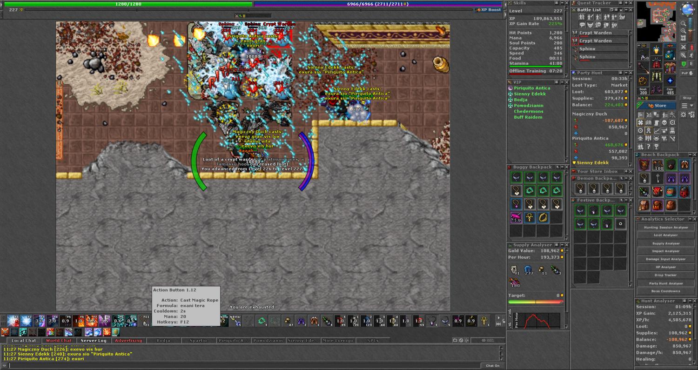Click the blue mana potion stack showing 277
698x370 pixels.
(529, 270)
